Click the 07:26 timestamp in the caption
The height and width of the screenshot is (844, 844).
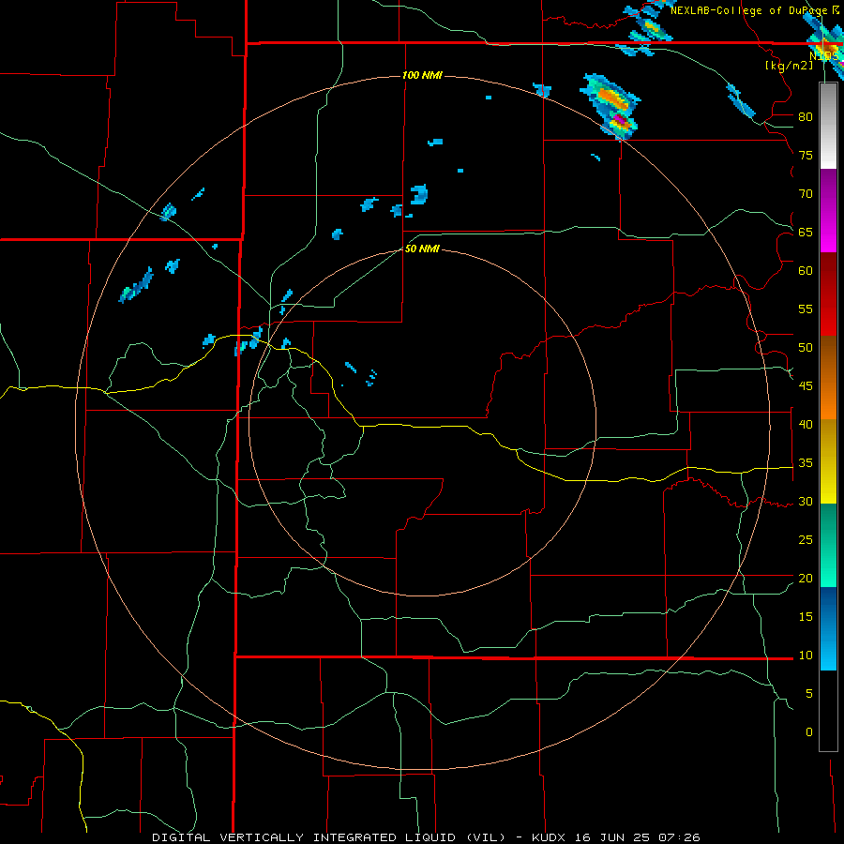[x=680, y=837]
